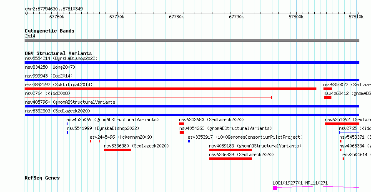Click the LOC101927701|NR_110271 gene label
The height and width of the screenshot is (192, 371).
tap(300, 183)
